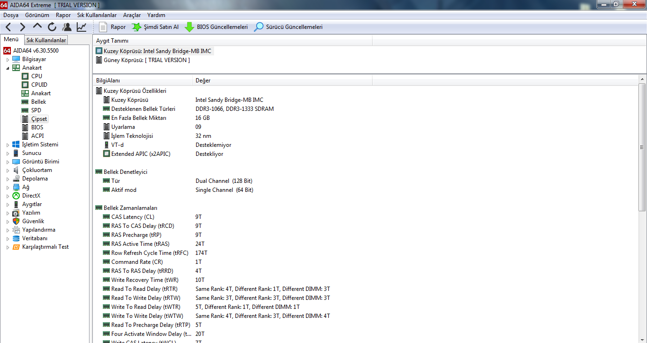Go forward with the right arrow toolbar icon

[x=22, y=27]
